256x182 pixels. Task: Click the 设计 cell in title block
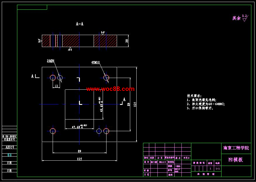click(x=146, y=162)
